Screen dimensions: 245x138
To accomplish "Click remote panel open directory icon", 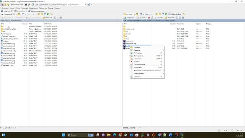I will coord(137,14).
